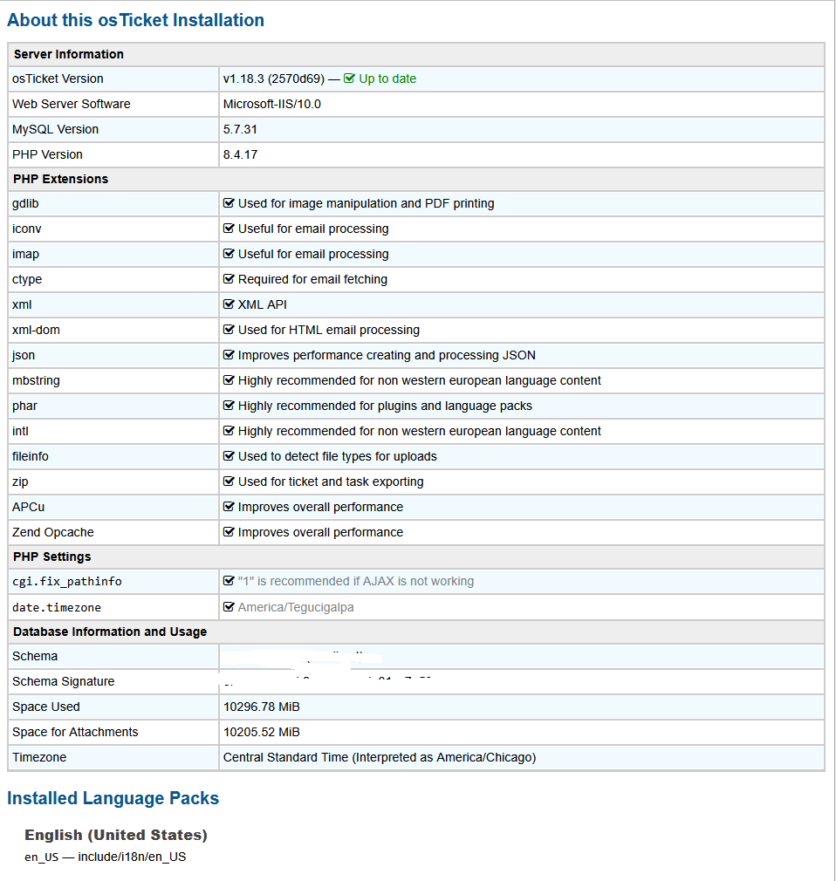This screenshot has height=881, width=836.
Task: Click the check icon in the ctype row
Action: point(229,279)
